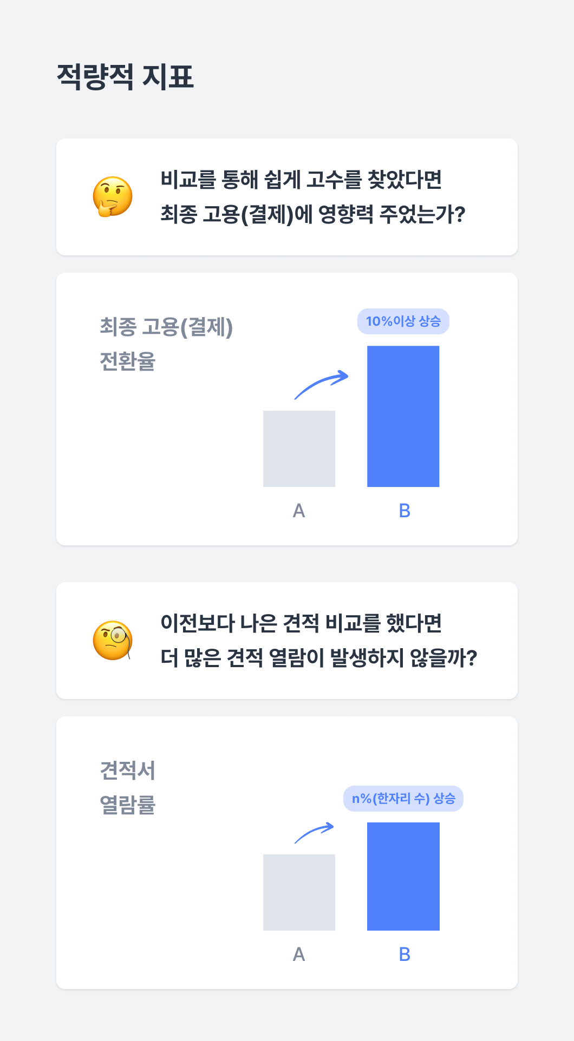Click the curved arrow in the view-rate chart
The width and height of the screenshot is (574, 1041).
point(314,833)
